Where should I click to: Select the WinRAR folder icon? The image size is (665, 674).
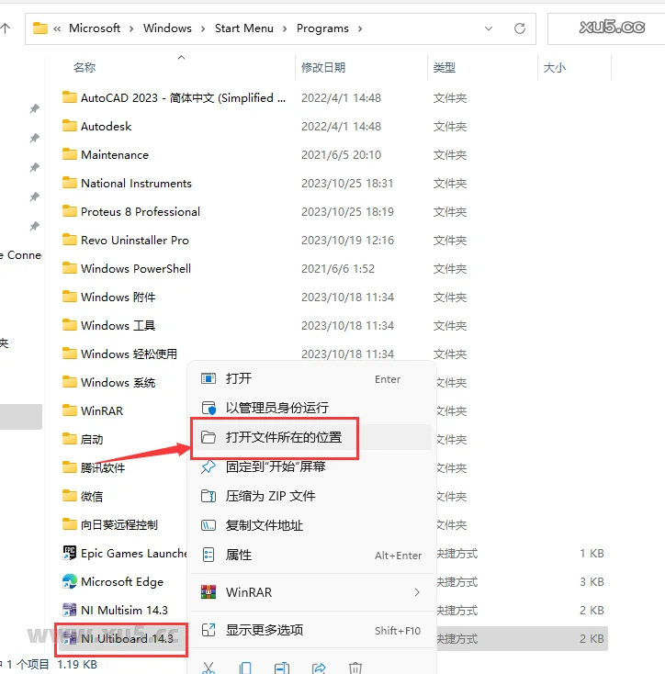click(x=70, y=410)
